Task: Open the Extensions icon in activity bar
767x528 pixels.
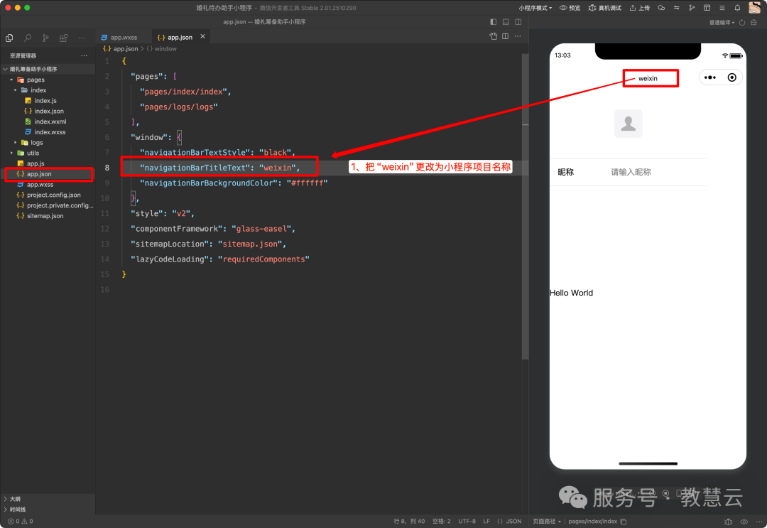Action: pos(64,38)
